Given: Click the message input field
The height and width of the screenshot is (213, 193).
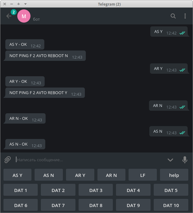Looking at the screenshot, I should coord(90,160).
